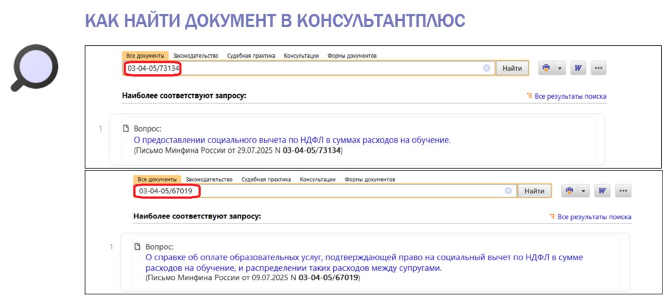Image resolution: width=669 pixels, height=304 pixels.
Task: Click document icon beside lower result Вопрос
Action: coord(137,246)
